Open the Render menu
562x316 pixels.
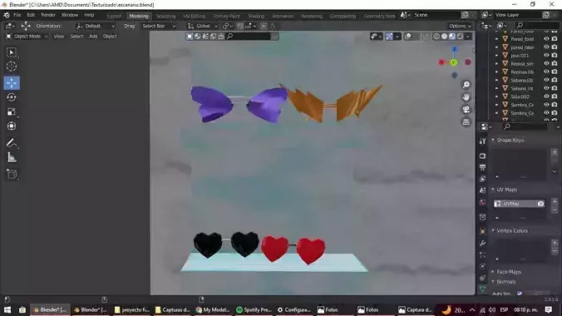pyautogui.click(x=48, y=15)
